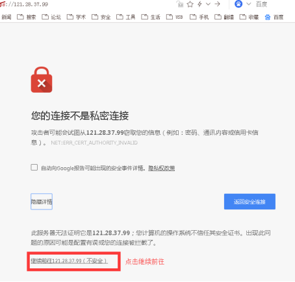This screenshot has width=295, height=282.
Task: Open the 手机 bookmarks folder
Action: (199, 17)
